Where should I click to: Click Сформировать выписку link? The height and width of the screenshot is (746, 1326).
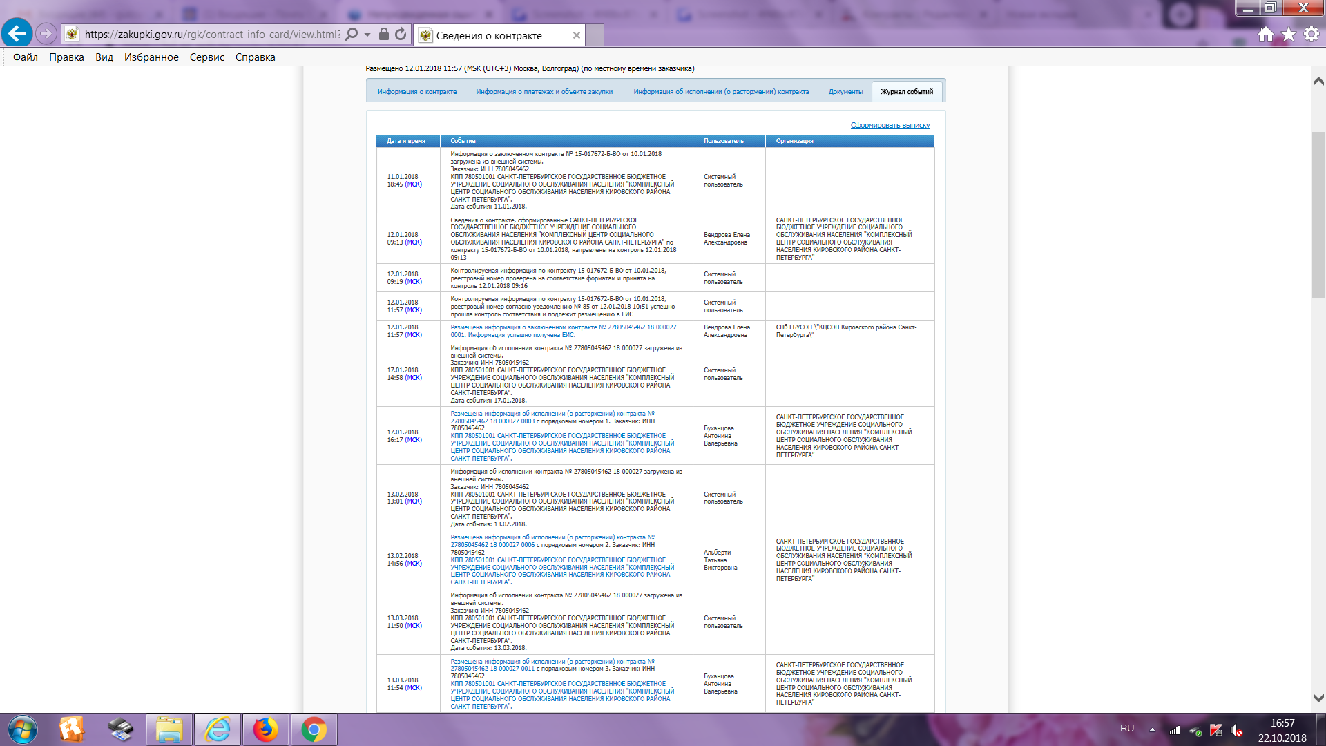890,126
